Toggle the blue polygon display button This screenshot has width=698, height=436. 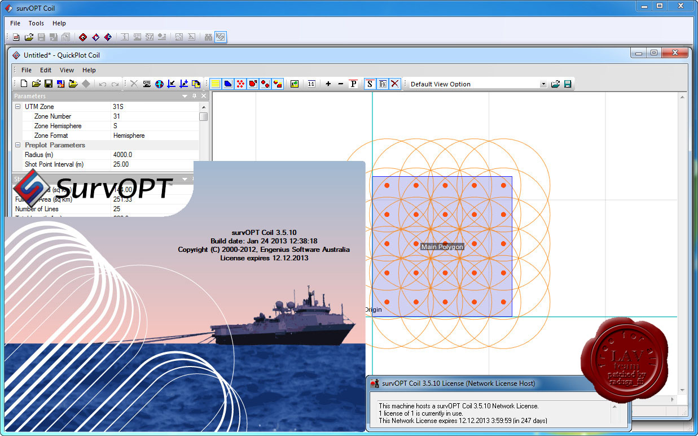228,84
